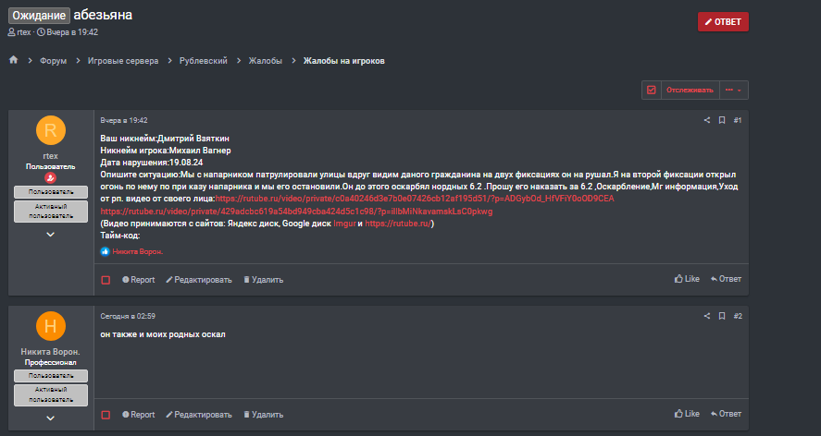Share post #1 via share icon

[707, 120]
